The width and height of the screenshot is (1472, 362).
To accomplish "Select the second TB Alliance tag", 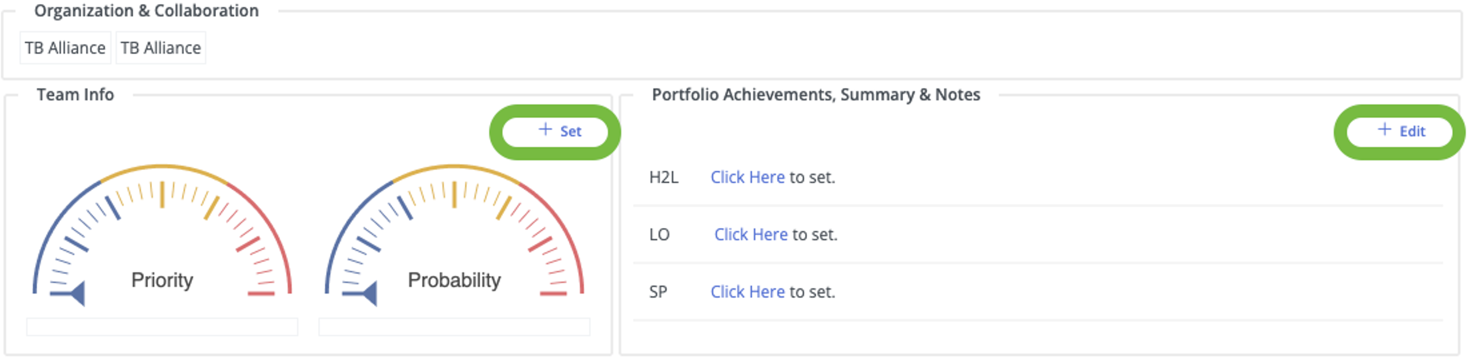I will (x=160, y=48).
